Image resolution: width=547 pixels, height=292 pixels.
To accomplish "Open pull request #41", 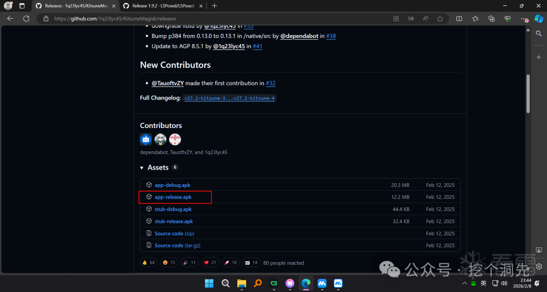I will click(x=257, y=46).
